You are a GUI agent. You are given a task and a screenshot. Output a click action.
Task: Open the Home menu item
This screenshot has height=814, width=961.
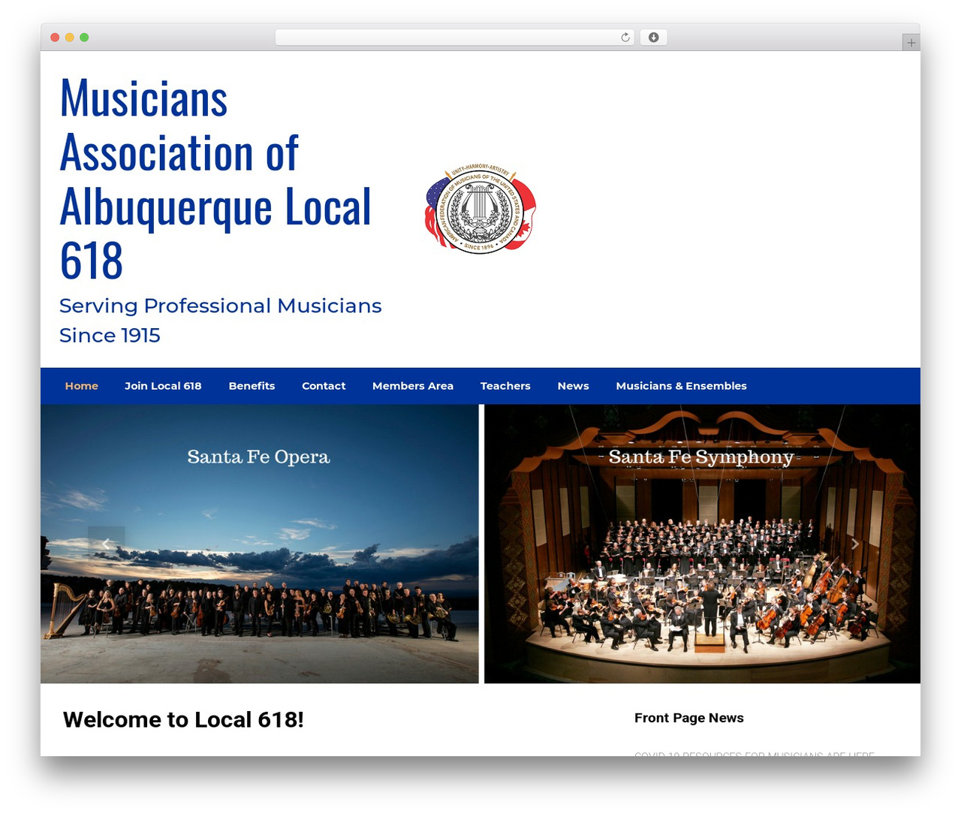click(82, 386)
